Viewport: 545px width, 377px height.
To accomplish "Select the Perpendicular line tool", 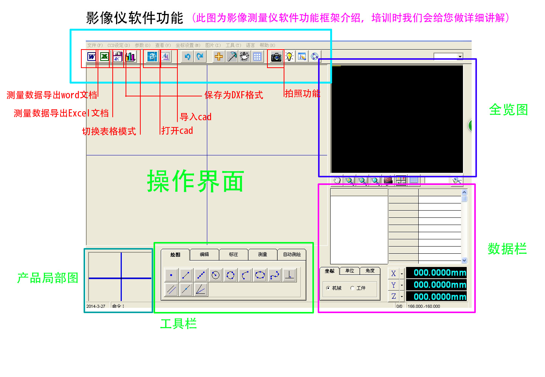I will (x=289, y=275).
